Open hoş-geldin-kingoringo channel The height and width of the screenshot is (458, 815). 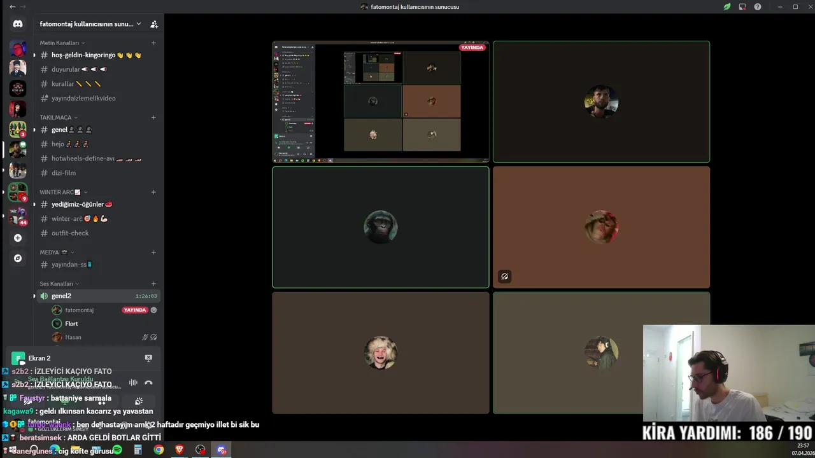(98, 55)
